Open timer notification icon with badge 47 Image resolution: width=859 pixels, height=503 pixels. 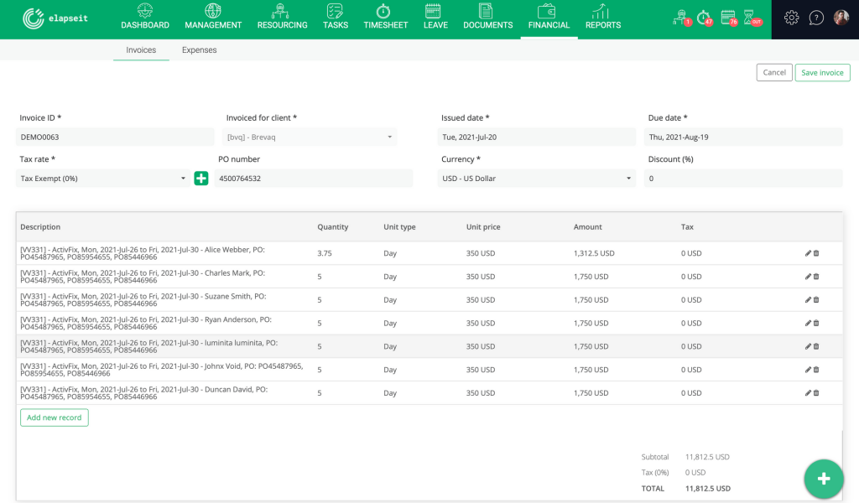coord(705,18)
